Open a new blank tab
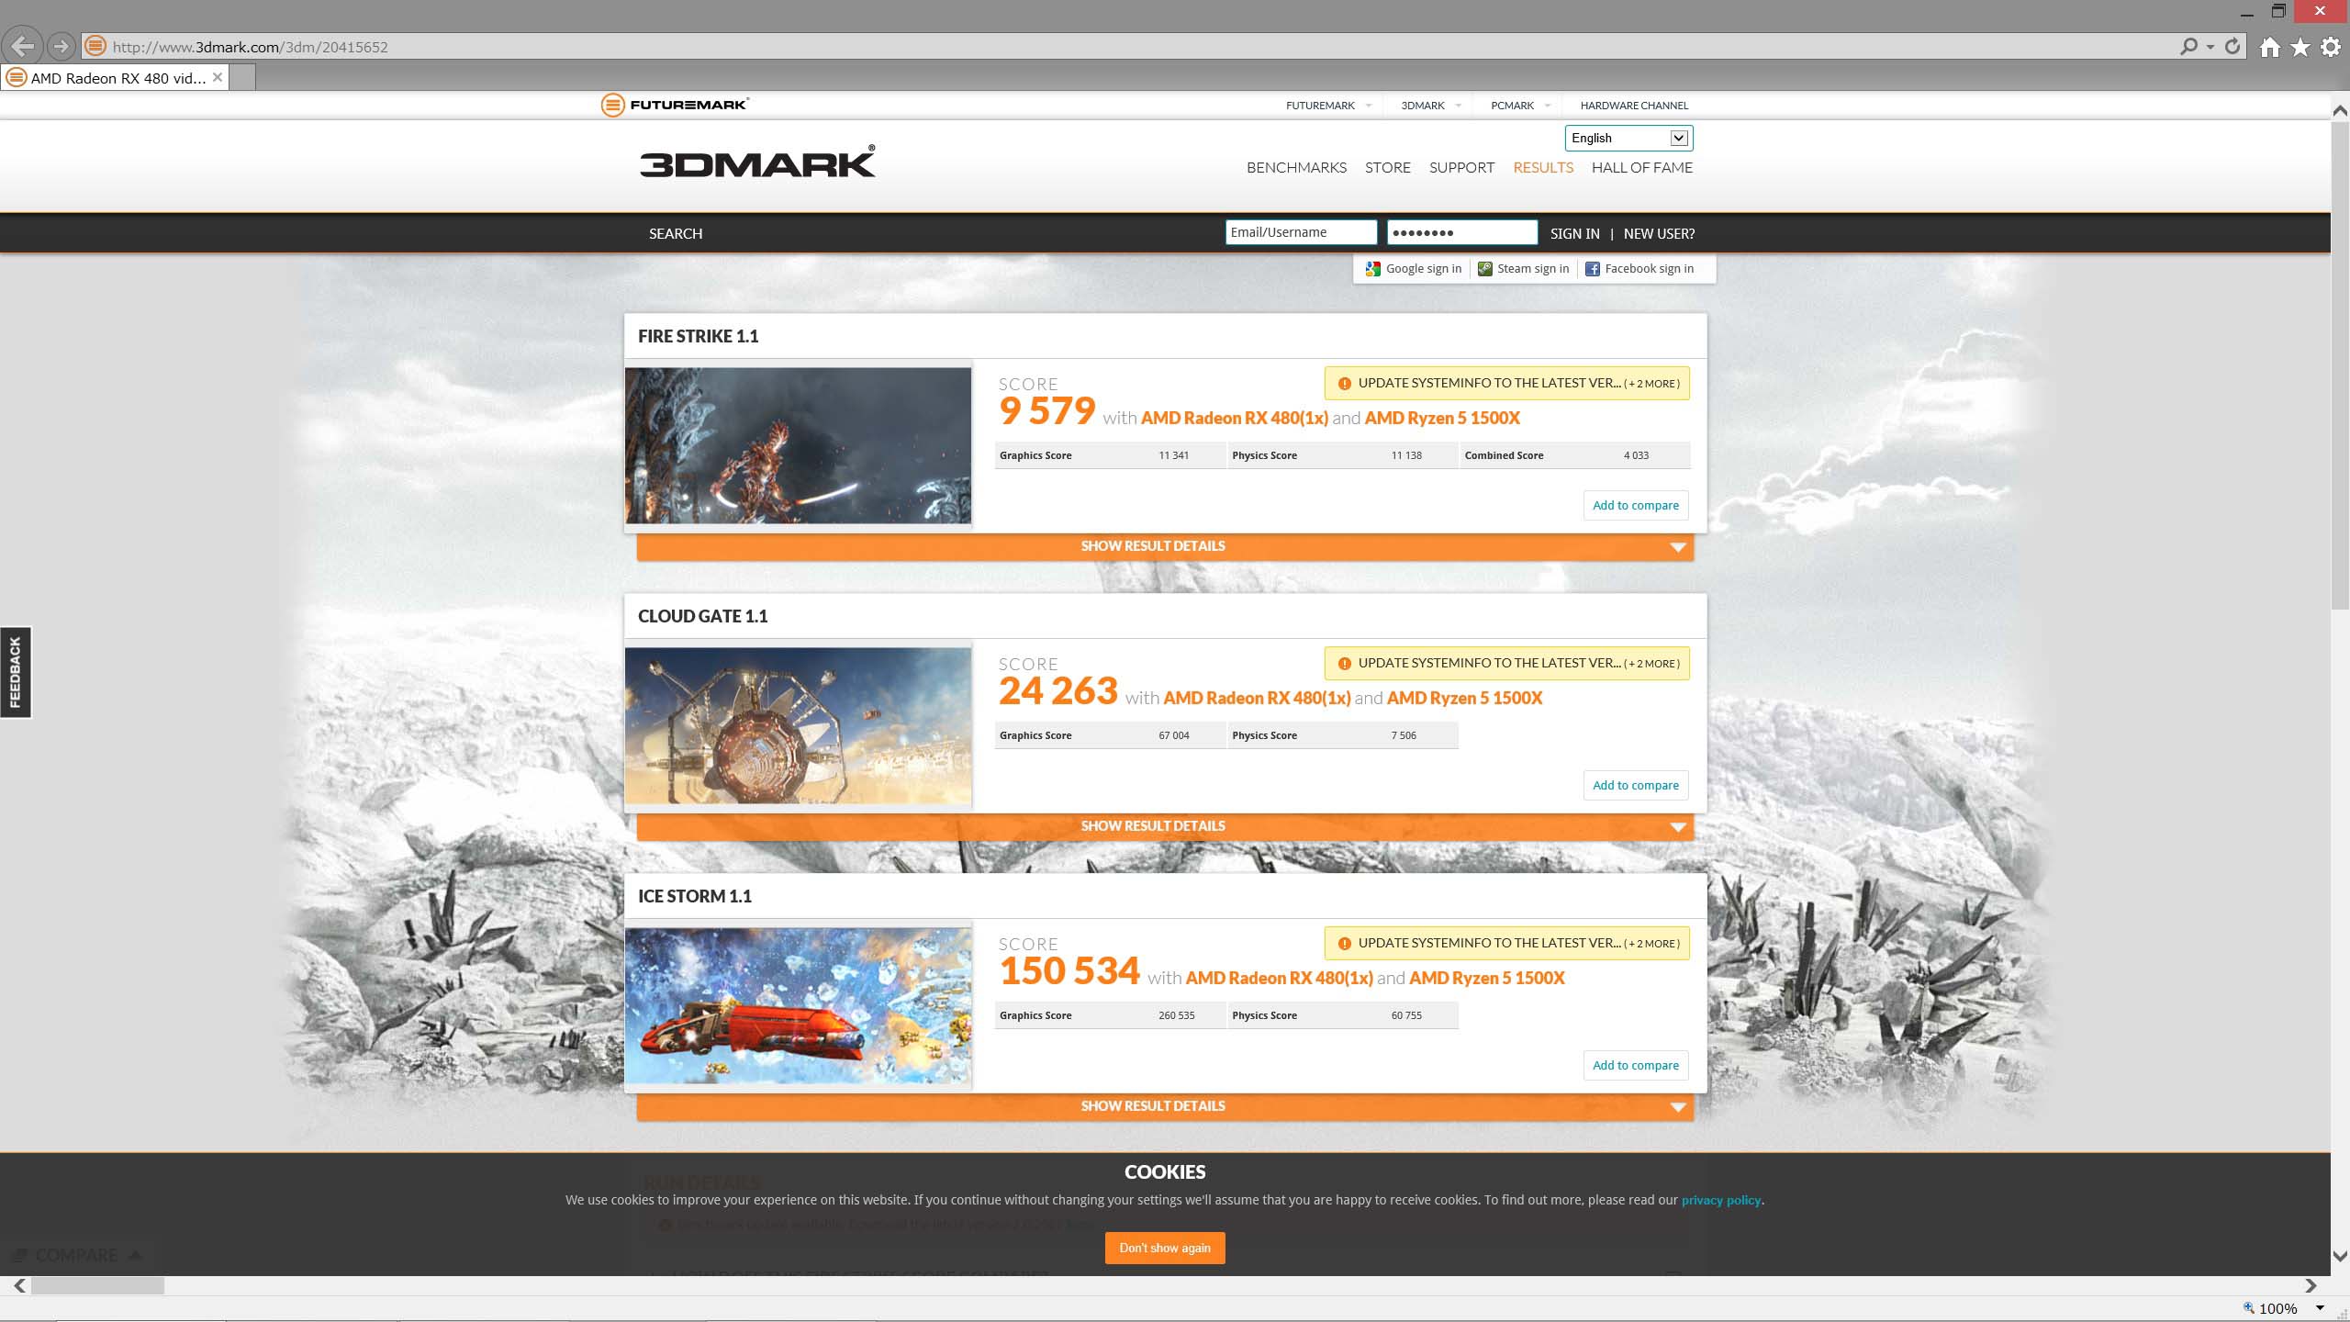Viewport: 2350px width, 1322px height. (242, 78)
